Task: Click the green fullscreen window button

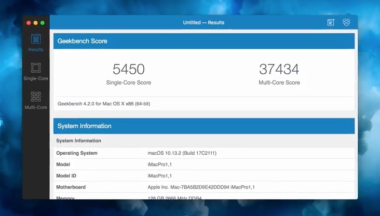Action: coord(43,23)
